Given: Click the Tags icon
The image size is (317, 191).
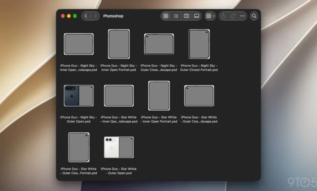Looking at the screenshot, I should 233,16.
